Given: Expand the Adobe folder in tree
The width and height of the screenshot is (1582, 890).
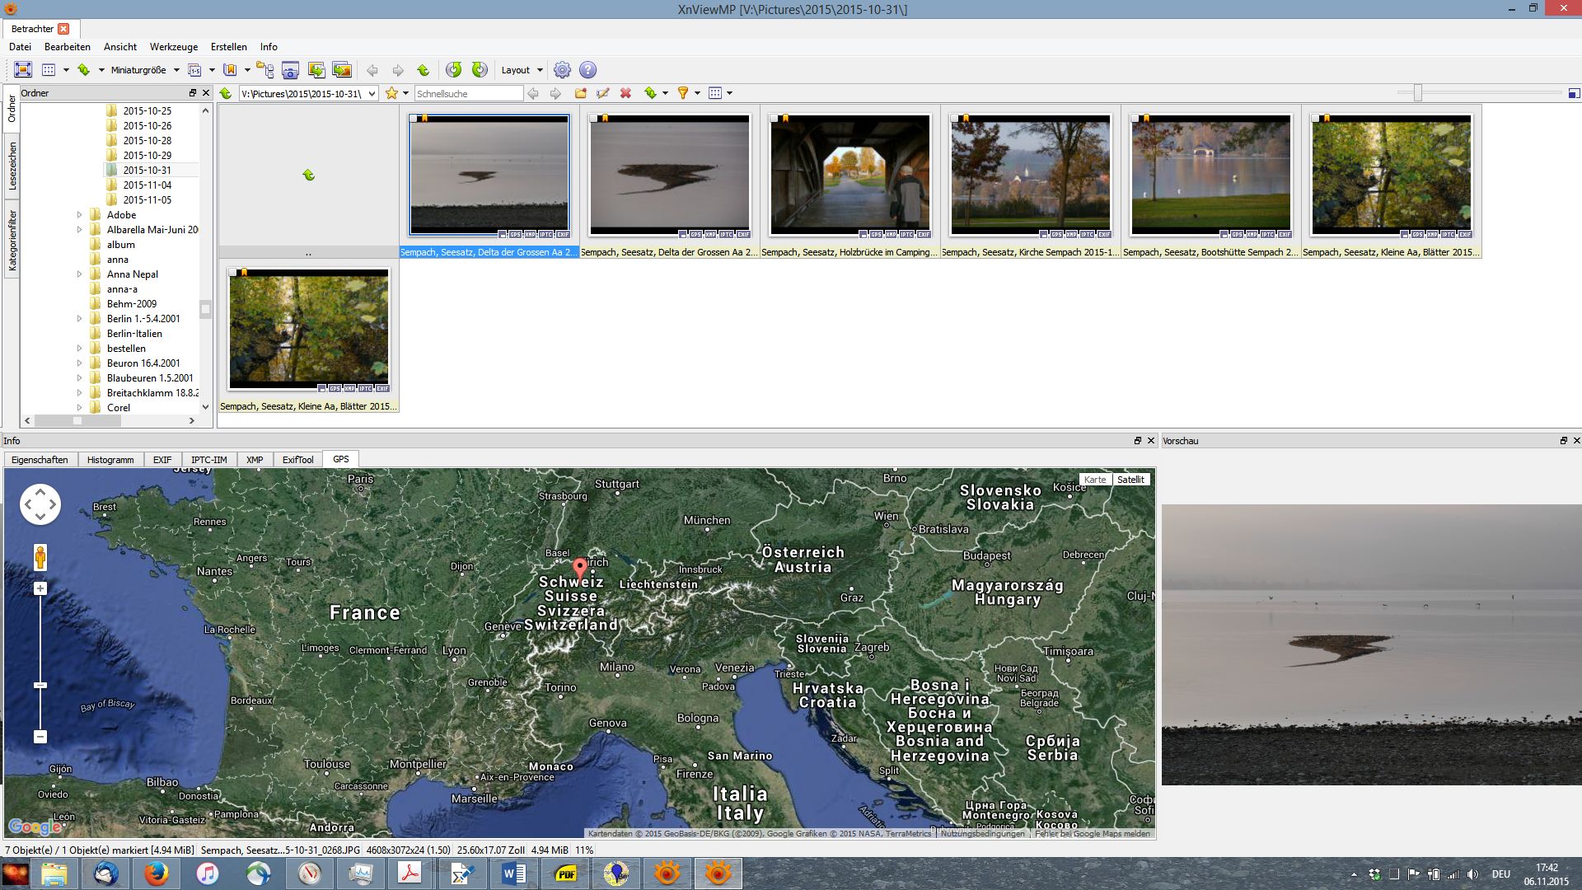Looking at the screenshot, I should tap(79, 215).
